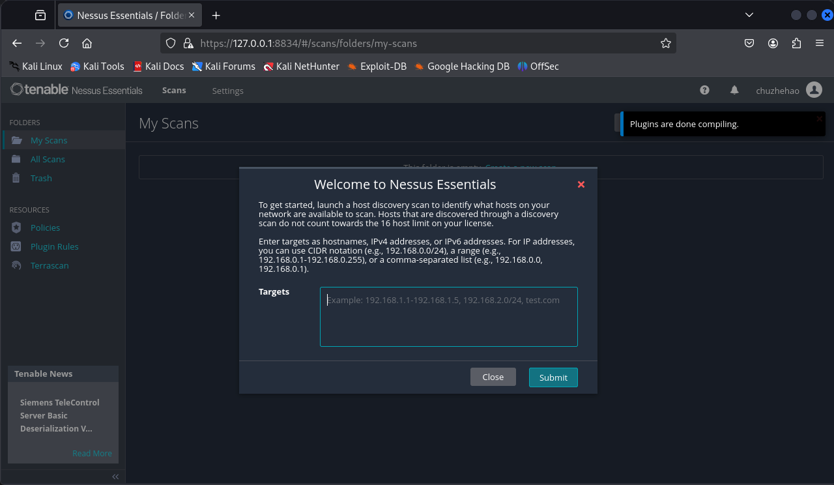Close the Nessus Essentials browser tab
The image size is (834, 485).
point(192,15)
